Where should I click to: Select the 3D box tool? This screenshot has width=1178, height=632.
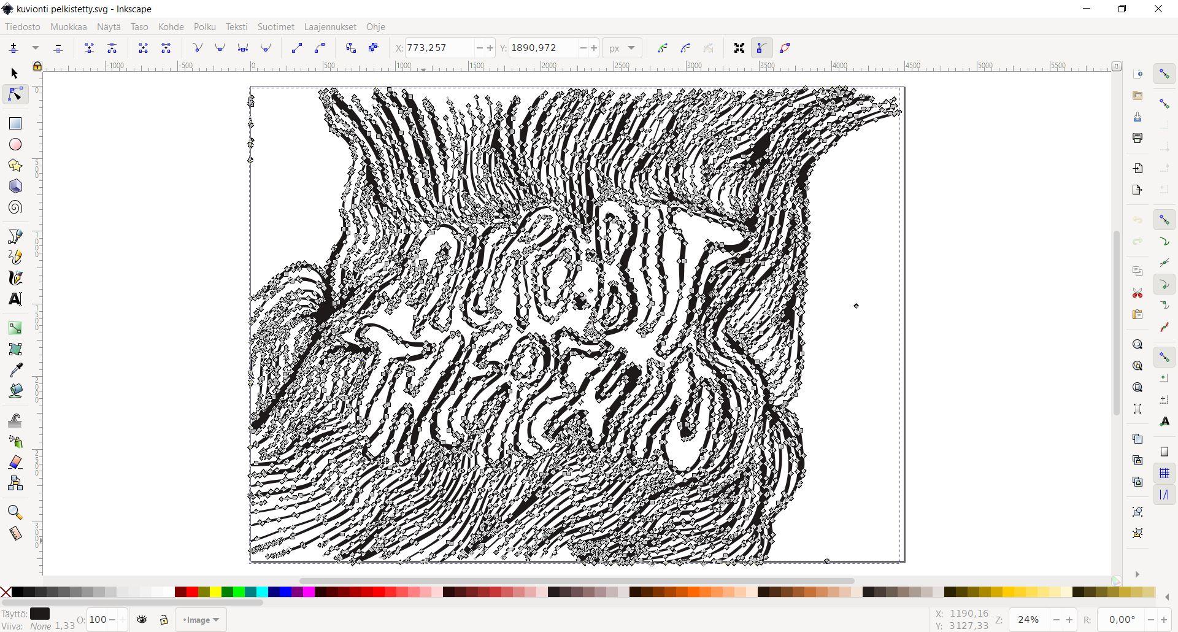[x=15, y=186]
